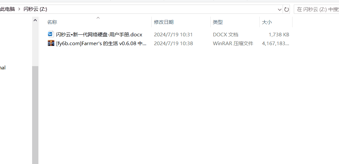The image size is (339, 164).
Task: Select the [fy6b.com]Farmer's 的生活 file name
Action: [101, 44]
